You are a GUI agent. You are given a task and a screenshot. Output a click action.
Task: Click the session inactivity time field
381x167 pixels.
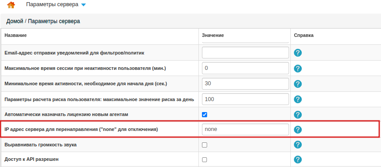tap(245, 68)
